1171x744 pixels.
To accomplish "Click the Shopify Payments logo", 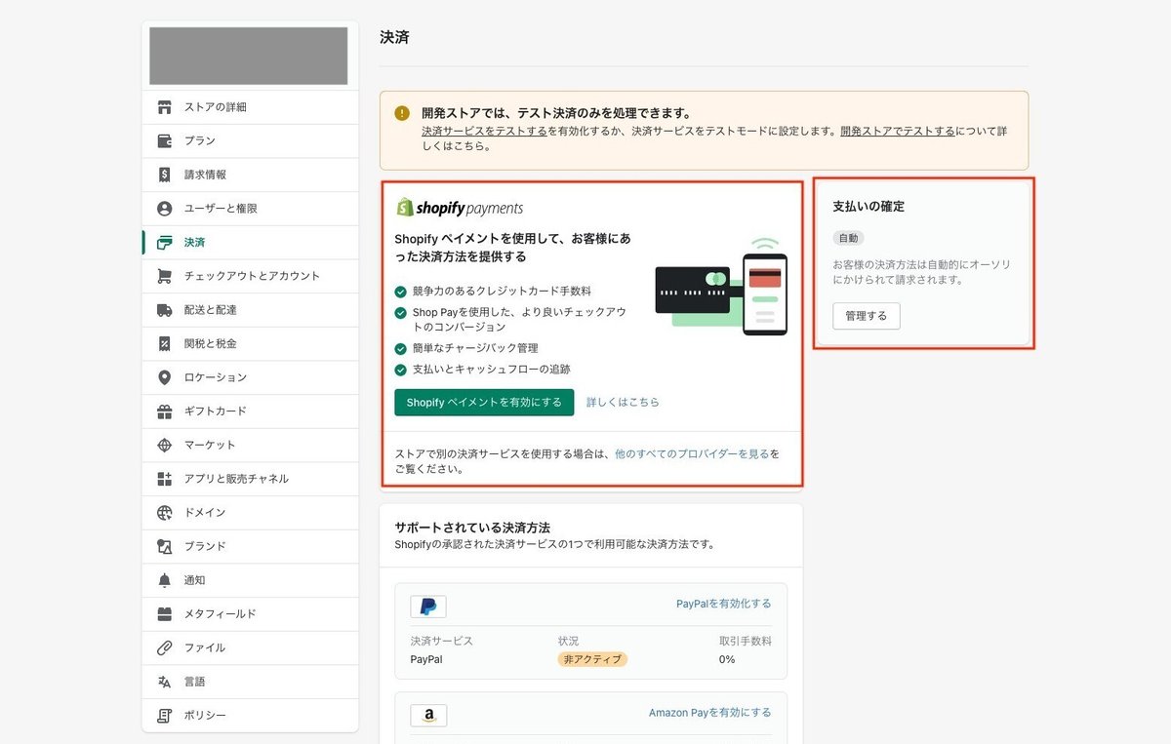I will (x=460, y=208).
